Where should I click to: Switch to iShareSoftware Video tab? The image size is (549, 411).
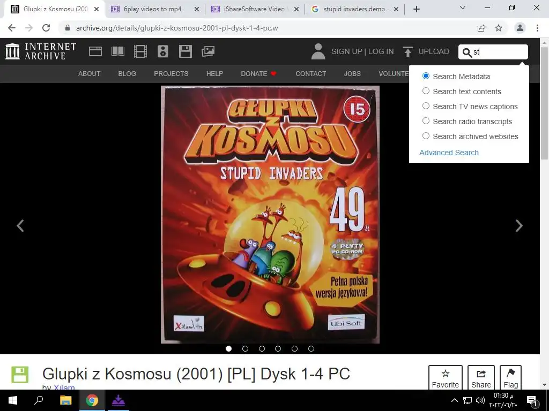click(x=254, y=9)
